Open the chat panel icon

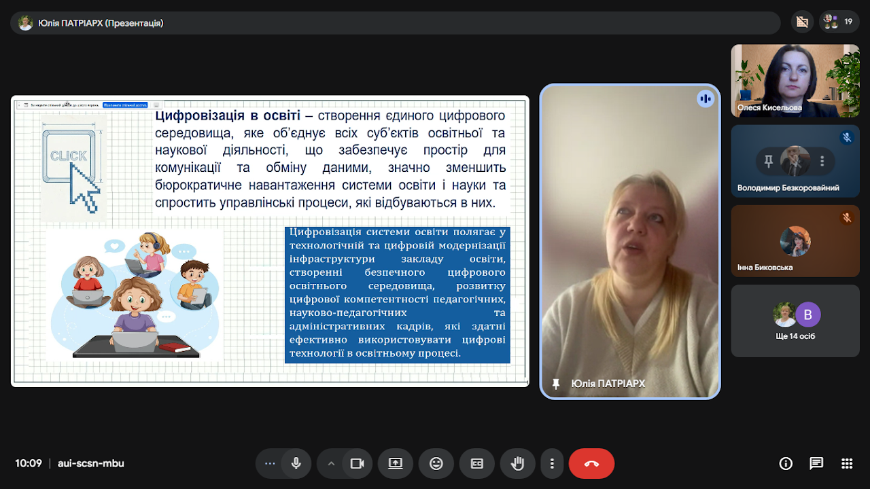pos(816,463)
